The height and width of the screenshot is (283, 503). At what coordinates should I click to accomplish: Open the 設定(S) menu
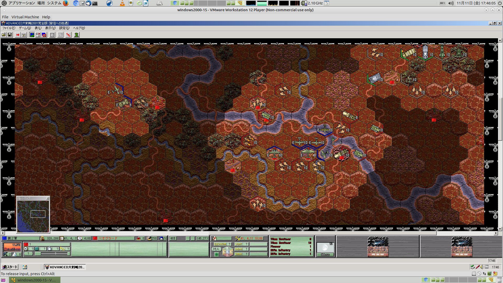[x=64, y=28]
